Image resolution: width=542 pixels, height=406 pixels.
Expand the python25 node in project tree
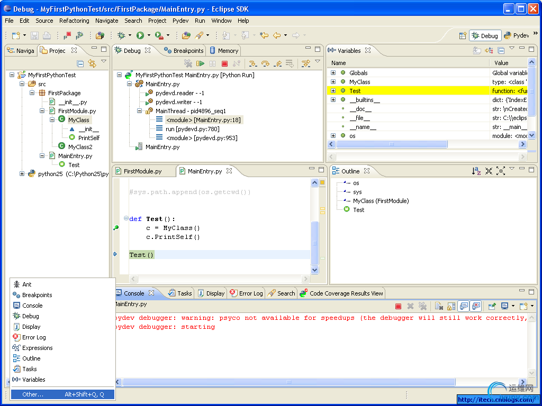[22, 173]
